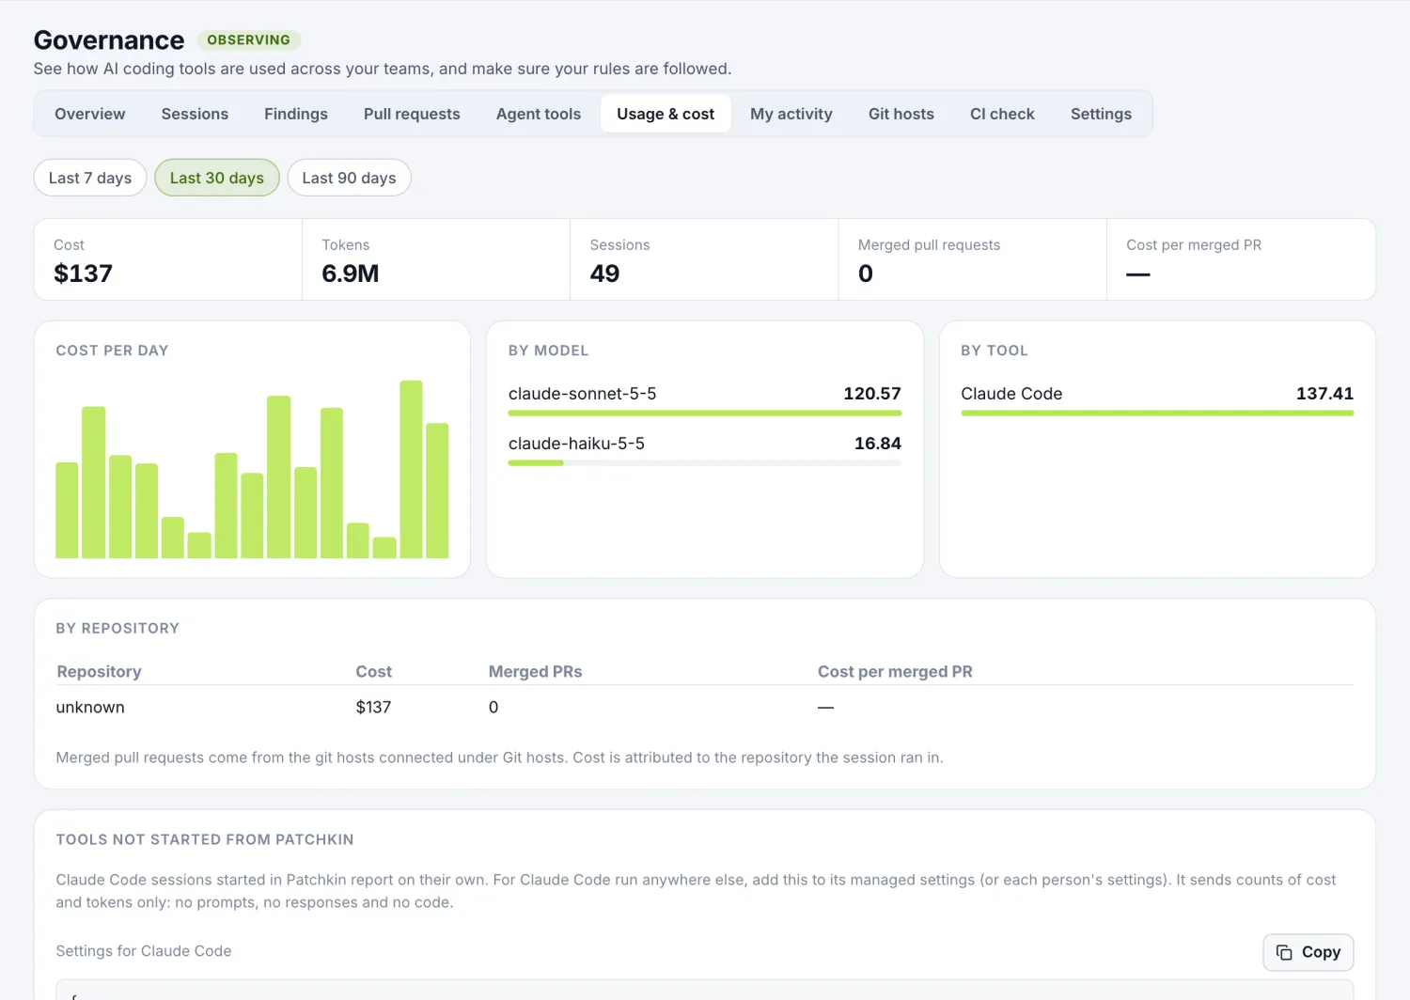This screenshot has width=1410, height=1000.
Task: Filter to Last 7 days
Action: (90, 178)
